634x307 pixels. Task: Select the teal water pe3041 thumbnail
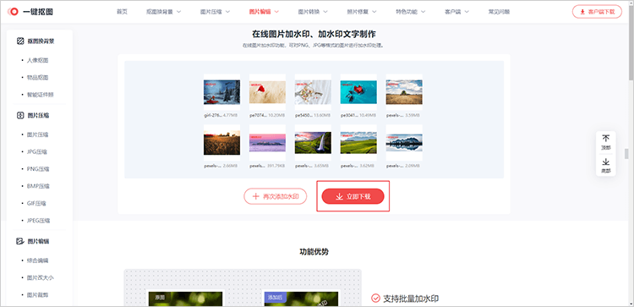pyautogui.click(x=358, y=92)
